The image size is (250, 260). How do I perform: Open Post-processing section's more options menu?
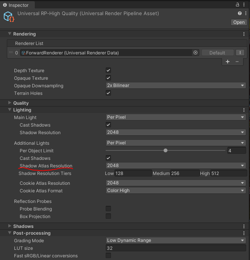(x=244, y=233)
